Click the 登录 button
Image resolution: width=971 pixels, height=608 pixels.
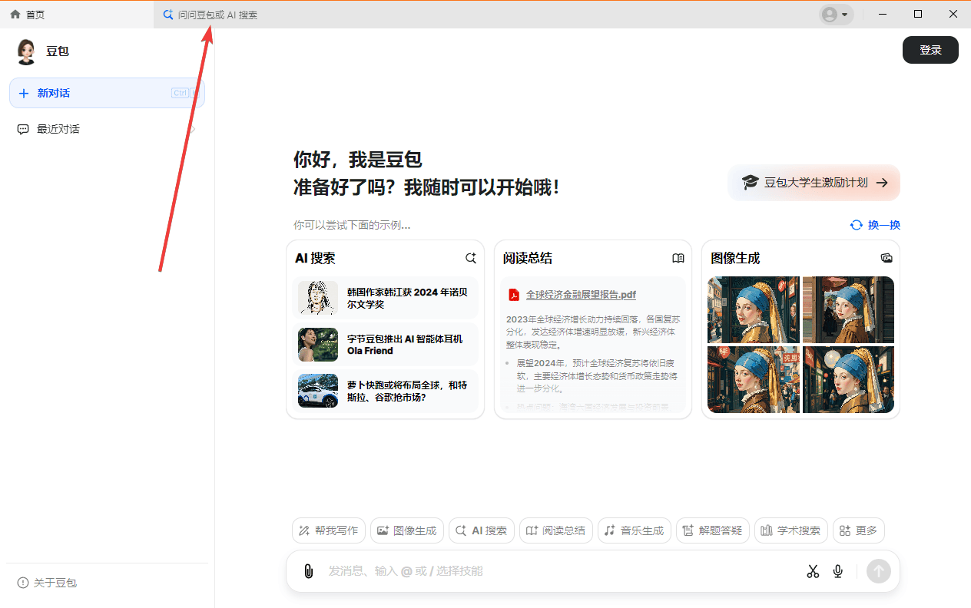(x=930, y=49)
